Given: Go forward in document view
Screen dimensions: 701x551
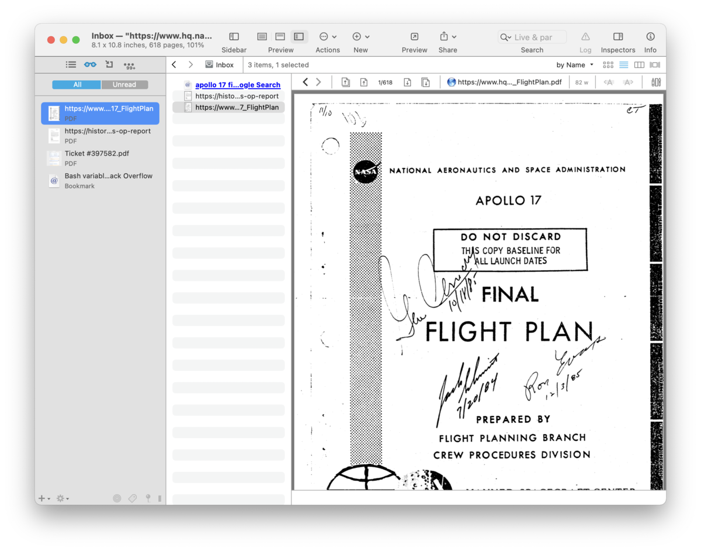Looking at the screenshot, I should click(318, 82).
